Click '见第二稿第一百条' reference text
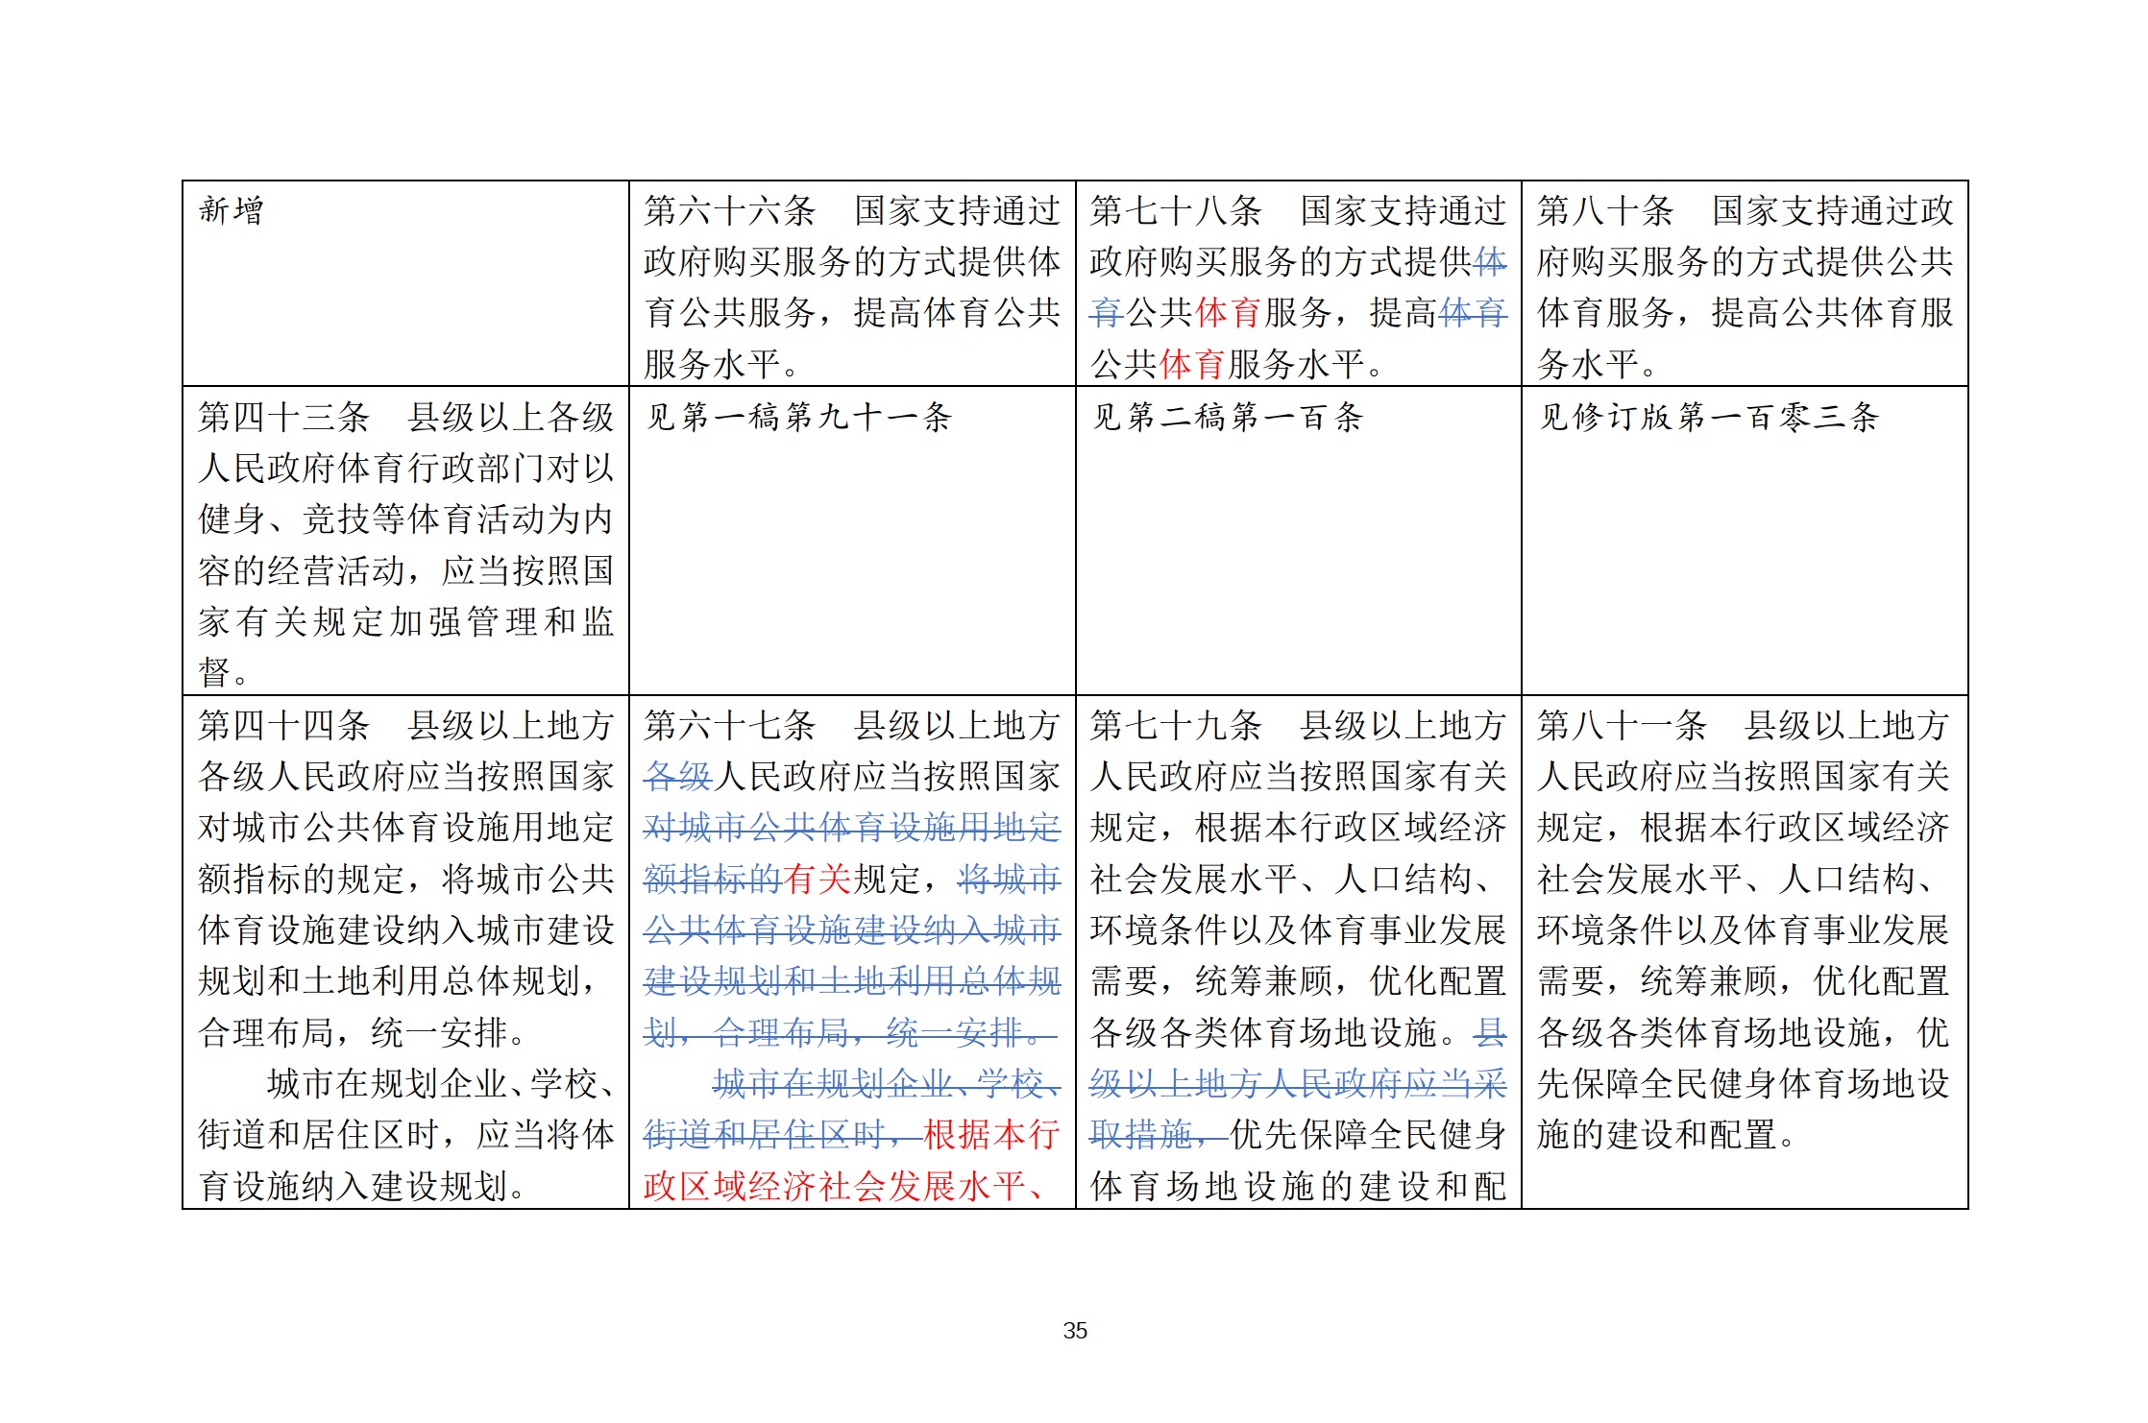The image size is (2148, 1423). (x=1227, y=417)
